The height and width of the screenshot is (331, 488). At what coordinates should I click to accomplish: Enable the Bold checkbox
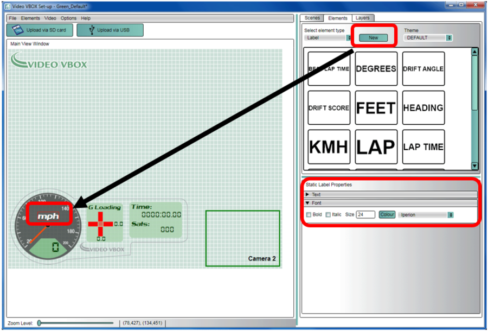pyautogui.click(x=309, y=215)
